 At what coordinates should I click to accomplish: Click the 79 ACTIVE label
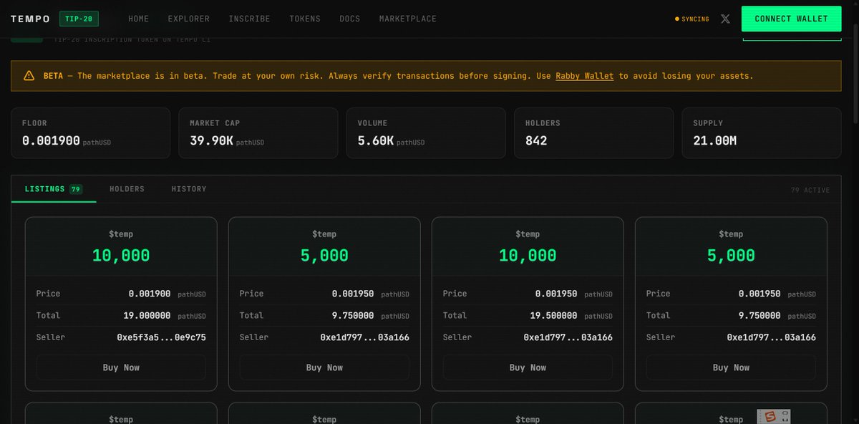pyautogui.click(x=810, y=191)
